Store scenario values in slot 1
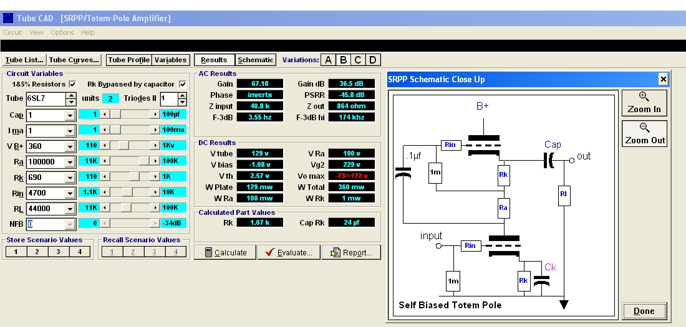This screenshot has width=686, height=327. [x=16, y=252]
